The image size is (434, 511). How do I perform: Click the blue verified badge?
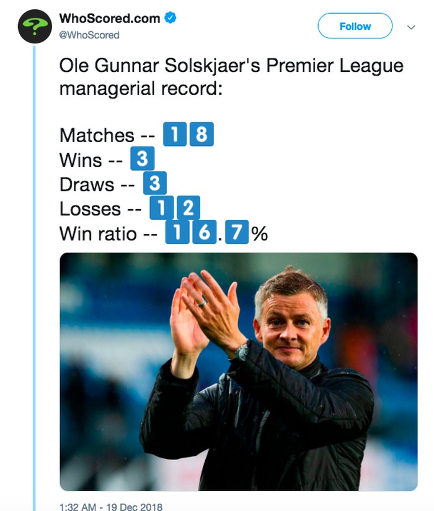coord(170,19)
